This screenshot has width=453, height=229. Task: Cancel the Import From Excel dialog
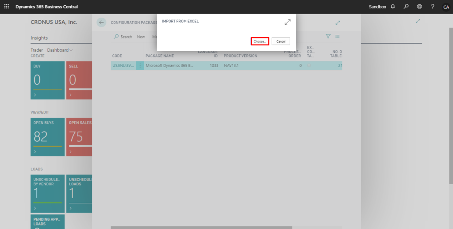281,41
